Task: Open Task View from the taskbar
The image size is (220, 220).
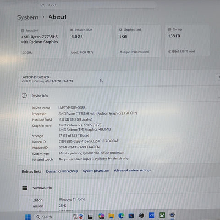Action: tap(90, 217)
